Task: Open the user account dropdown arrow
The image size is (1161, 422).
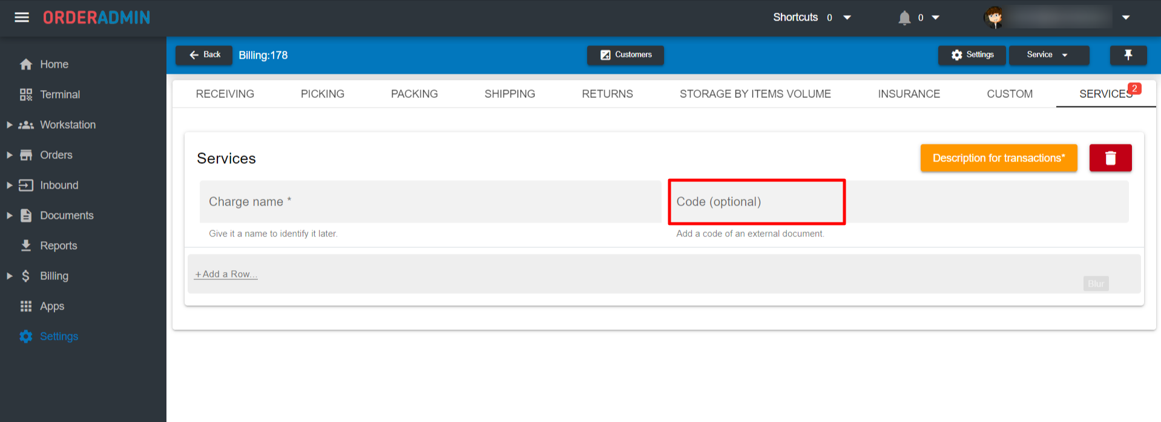Action: 1126,18
